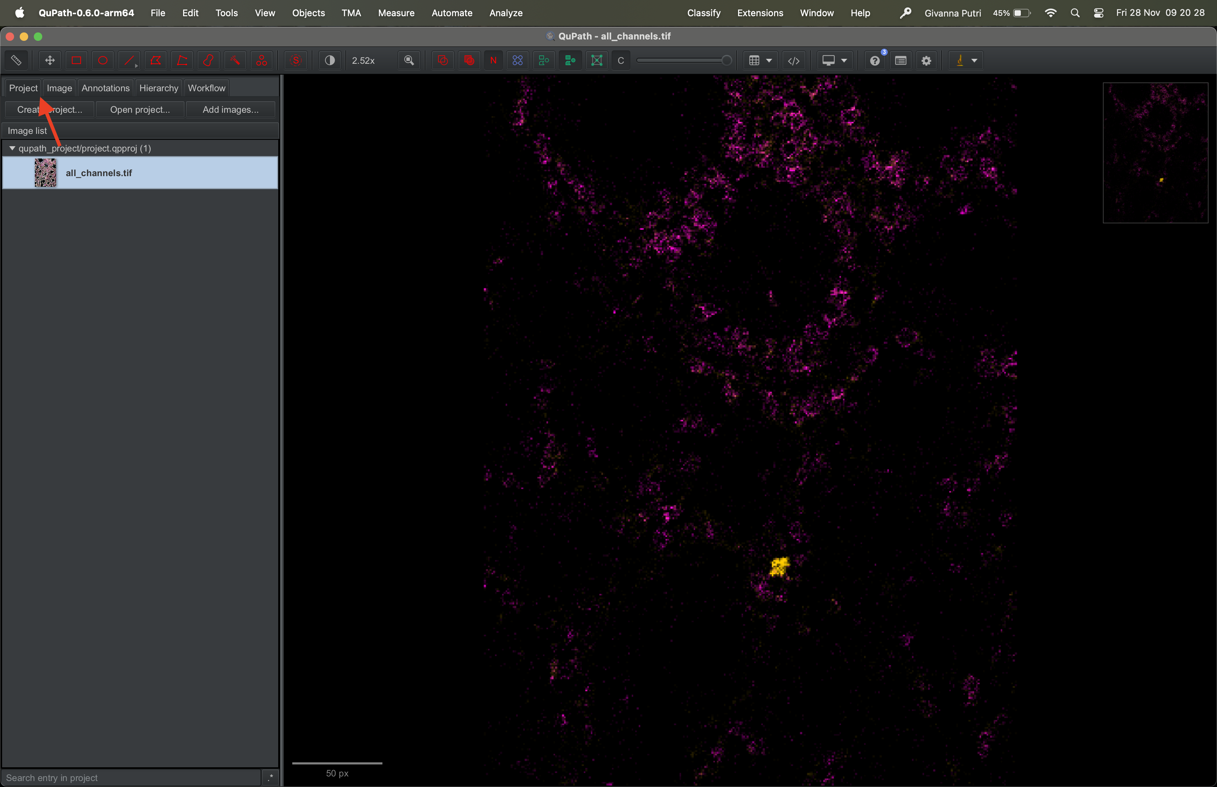Image resolution: width=1217 pixels, height=787 pixels.
Task: Select the Brush annotation tool
Action: [208, 60]
